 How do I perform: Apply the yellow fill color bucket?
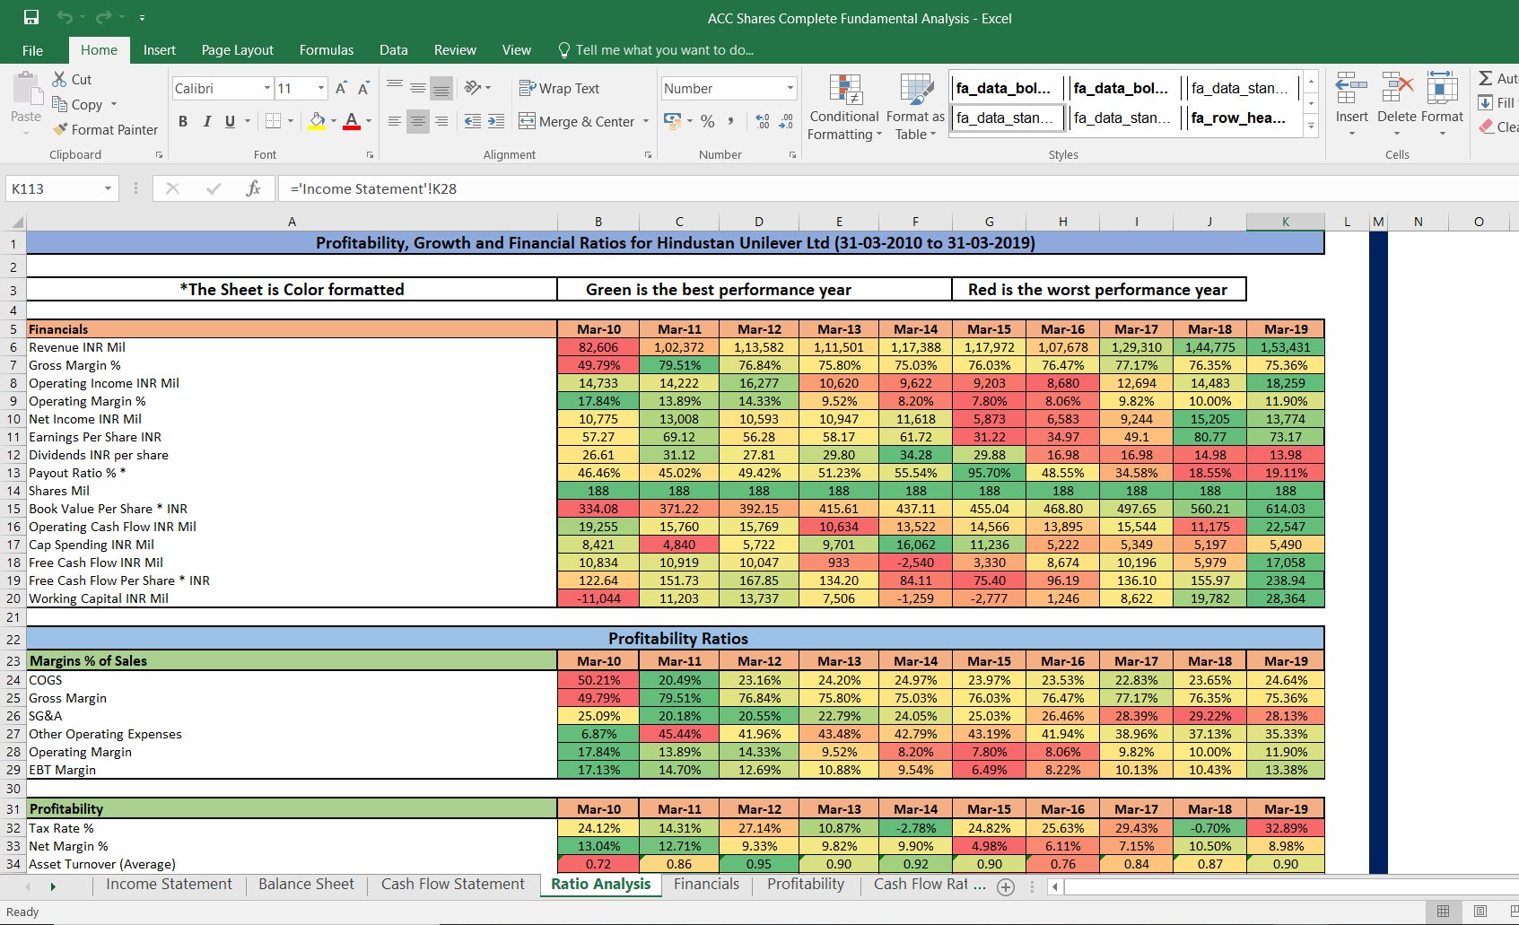point(317,121)
